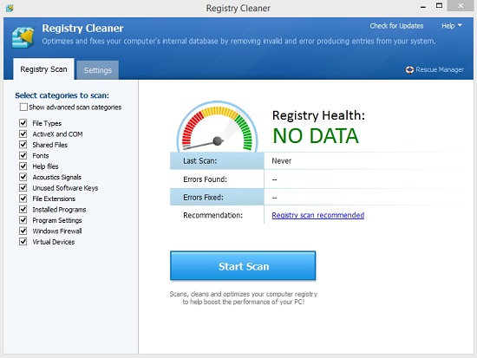Uncheck the Virtual Devices category
Screen dimensions: 477x358
(23, 242)
